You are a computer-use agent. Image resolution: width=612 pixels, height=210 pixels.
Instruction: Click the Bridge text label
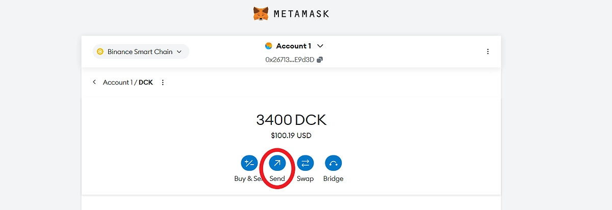point(333,179)
